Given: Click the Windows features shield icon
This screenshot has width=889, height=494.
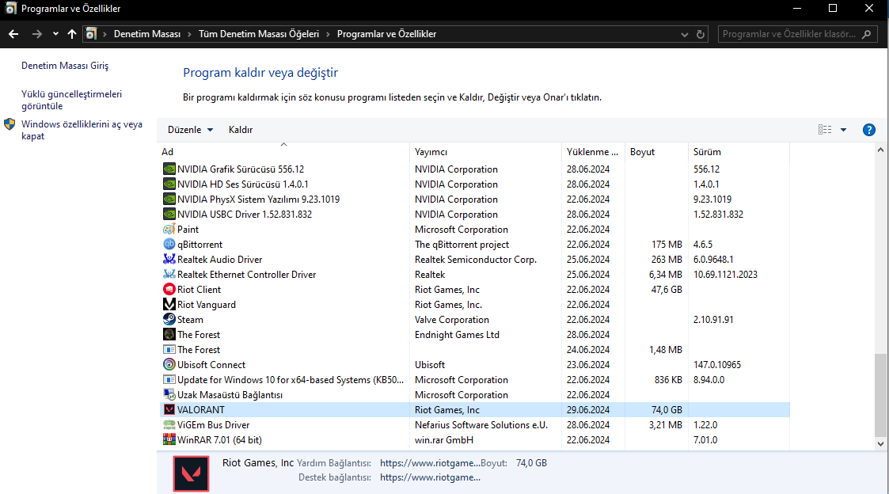Looking at the screenshot, I should coord(9,124).
